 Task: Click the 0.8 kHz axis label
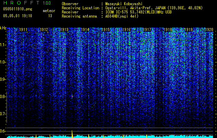[3, 97]
